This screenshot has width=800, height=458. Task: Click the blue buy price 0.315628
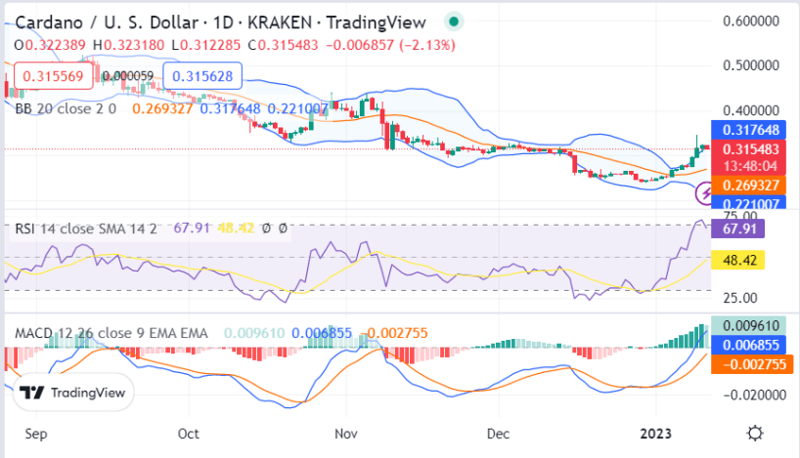(x=202, y=76)
